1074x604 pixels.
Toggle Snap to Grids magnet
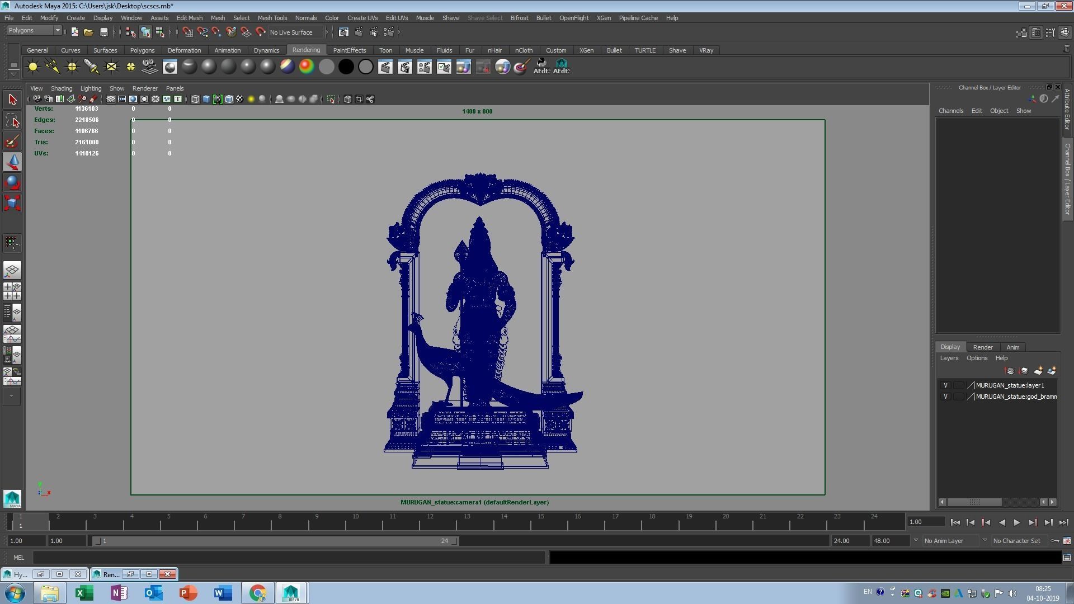coord(188,32)
